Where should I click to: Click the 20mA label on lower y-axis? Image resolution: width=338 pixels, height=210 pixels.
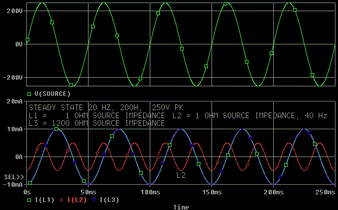[12, 101]
